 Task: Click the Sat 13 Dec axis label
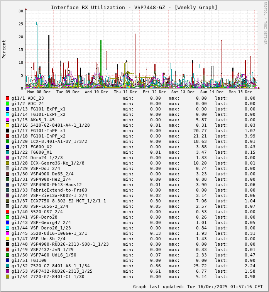(x=183, y=92)
